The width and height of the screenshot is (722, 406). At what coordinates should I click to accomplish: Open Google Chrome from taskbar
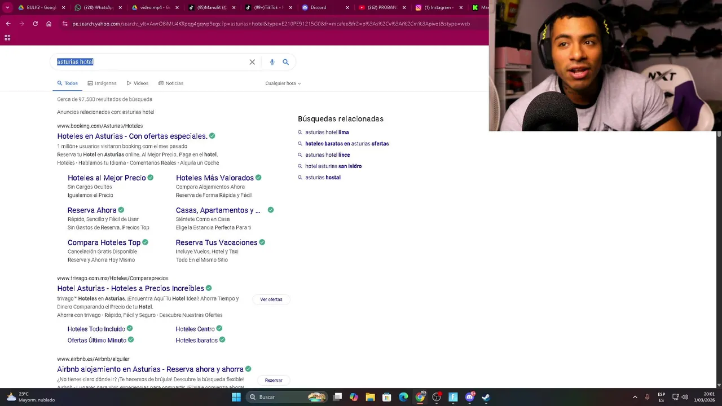tap(420, 397)
